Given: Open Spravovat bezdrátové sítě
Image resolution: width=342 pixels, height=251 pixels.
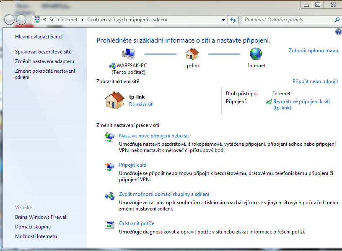Looking at the screenshot, I should point(43,52).
